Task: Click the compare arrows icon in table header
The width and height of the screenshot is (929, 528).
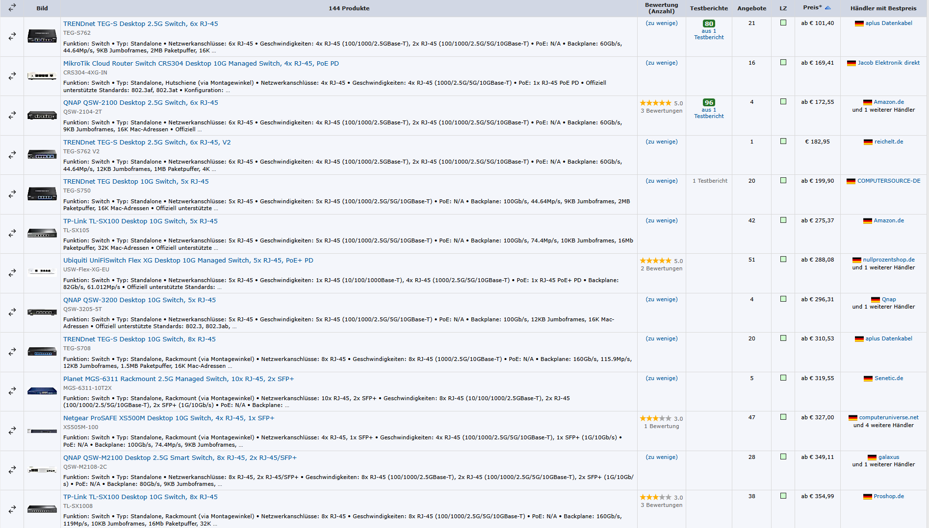Action: (x=12, y=8)
